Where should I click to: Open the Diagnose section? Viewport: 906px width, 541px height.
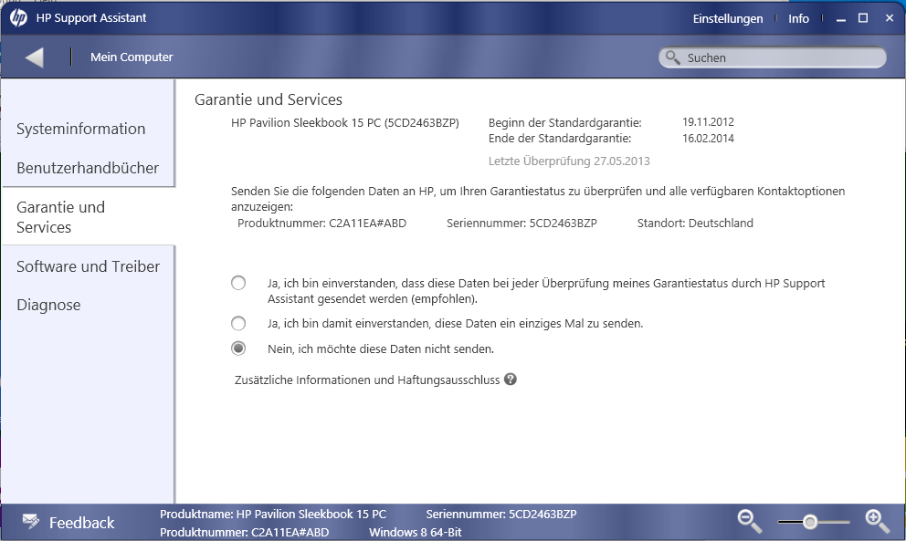pyautogui.click(x=48, y=305)
